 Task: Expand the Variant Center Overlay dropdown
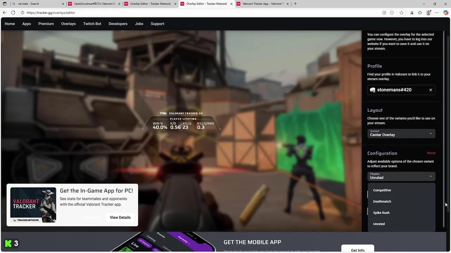(401, 133)
